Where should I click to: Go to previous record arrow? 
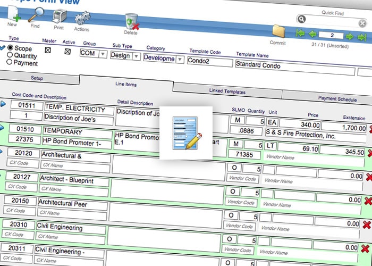tap(312, 34)
